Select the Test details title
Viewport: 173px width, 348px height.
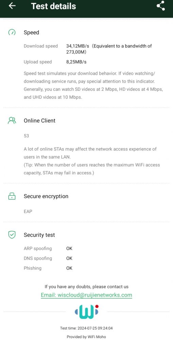(x=53, y=6)
